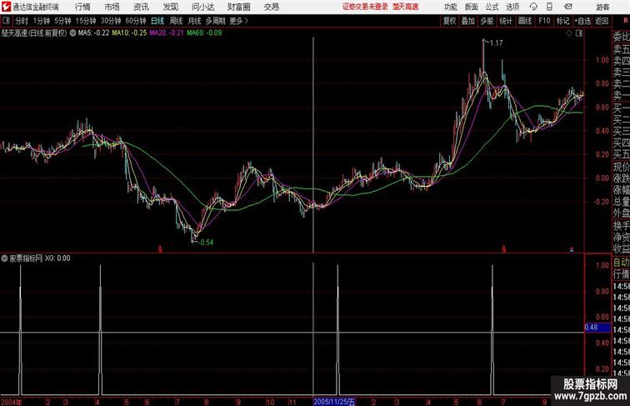
Task: Open the 财富圈 menu
Action: 238,7
